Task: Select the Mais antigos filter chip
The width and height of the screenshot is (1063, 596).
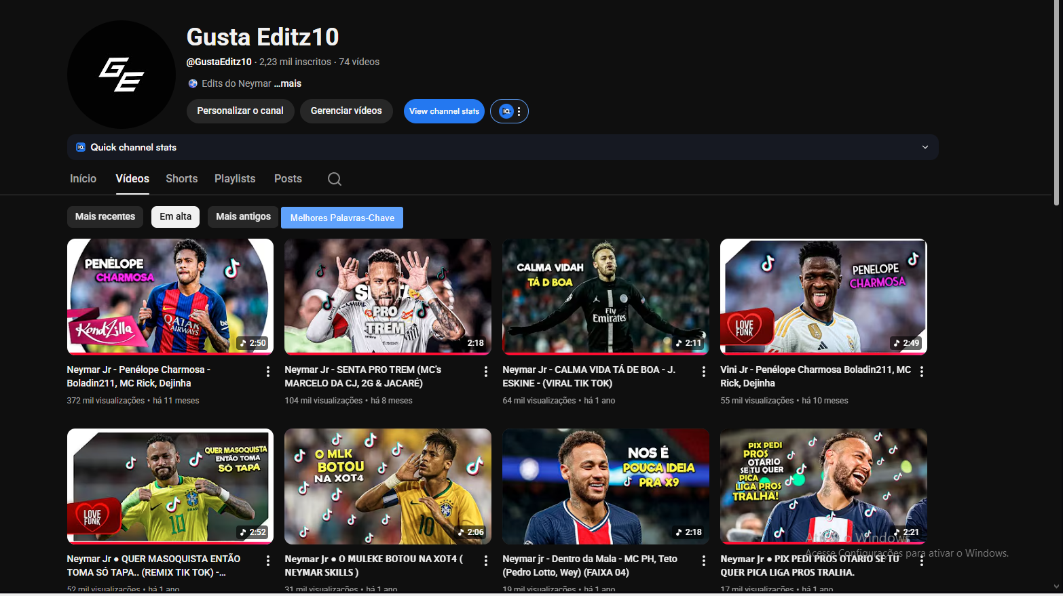Action: coord(243,217)
